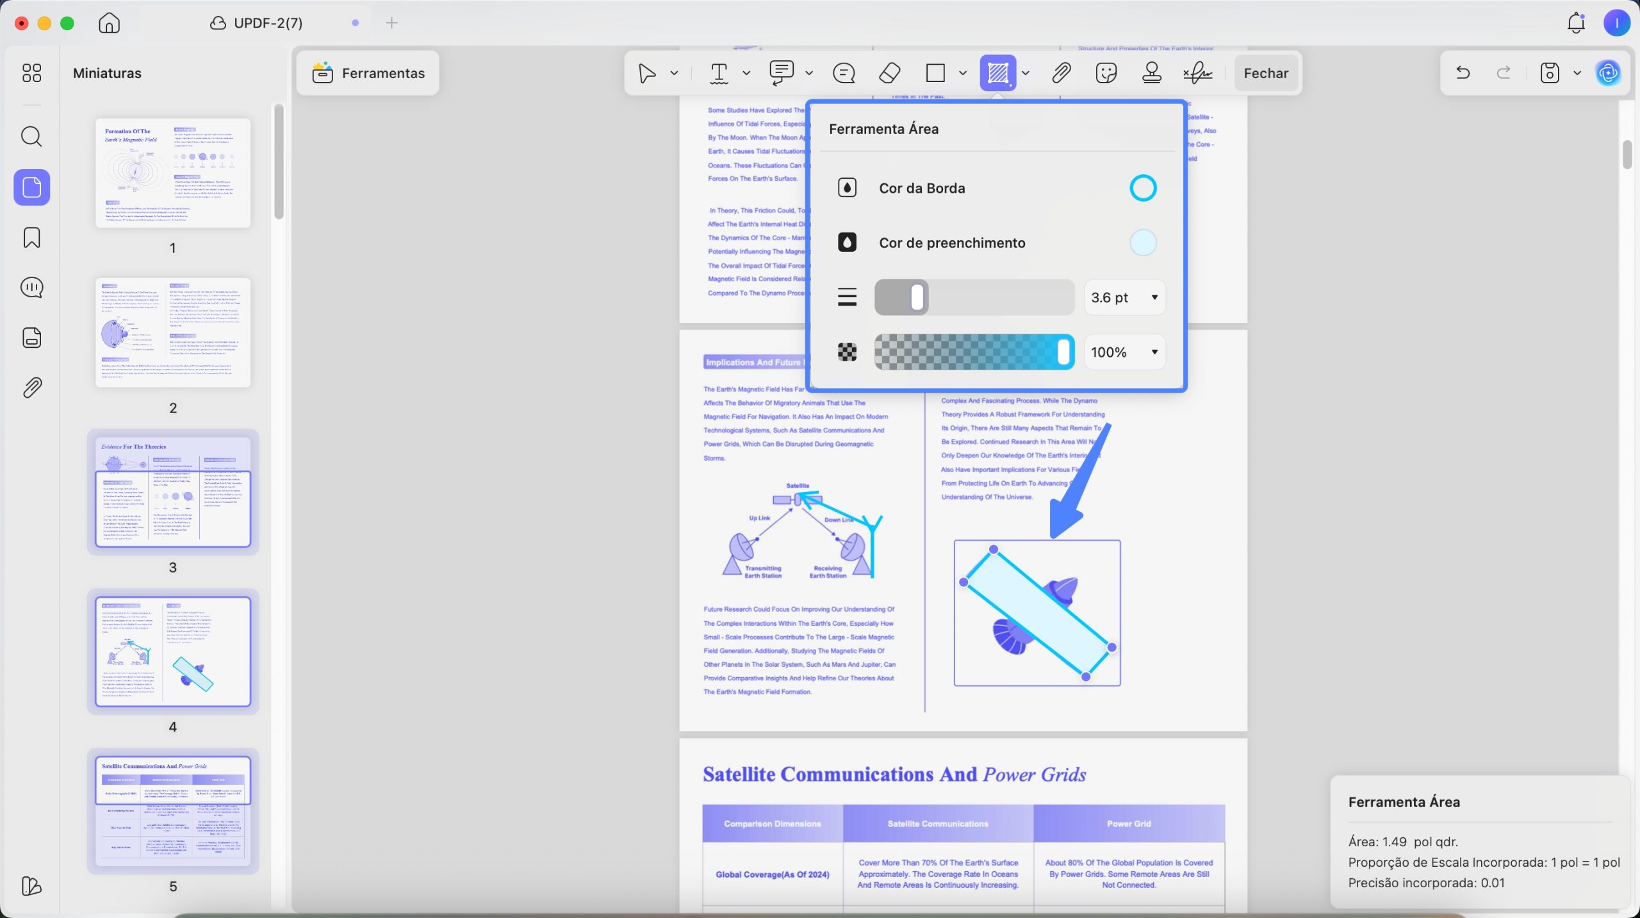Screen dimensions: 1640x918
Task: Expand the rectangle shape tool options arrow
Action: pos(962,73)
